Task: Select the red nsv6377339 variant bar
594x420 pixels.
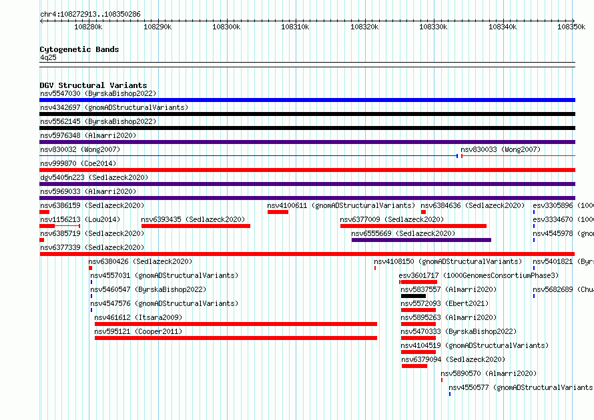Action: click(307, 254)
